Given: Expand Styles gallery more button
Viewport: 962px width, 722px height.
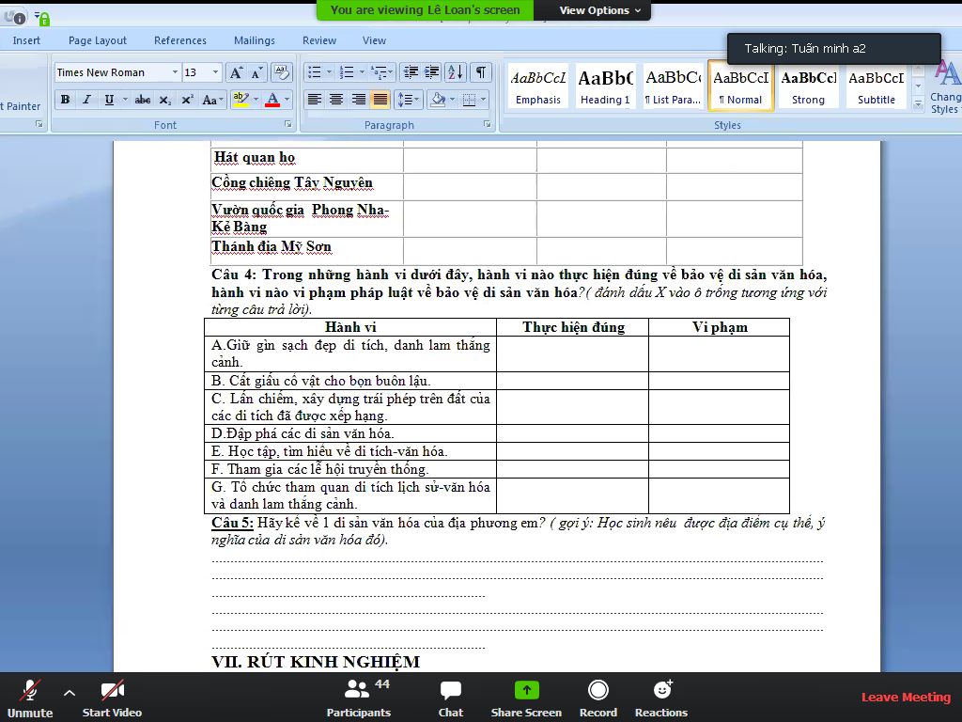Looking at the screenshot, I should pos(919,104).
